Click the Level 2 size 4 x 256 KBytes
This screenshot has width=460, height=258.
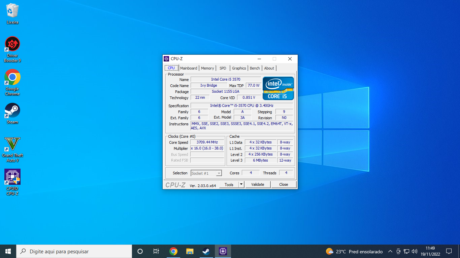pyautogui.click(x=260, y=154)
